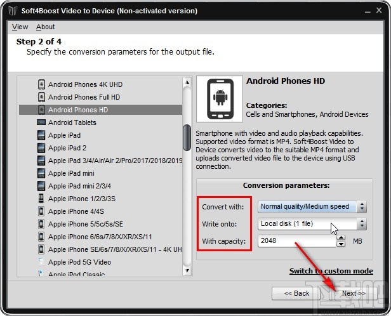The image size is (391, 316).
Task: Click the Android Tablets device icon
Action: [41, 122]
